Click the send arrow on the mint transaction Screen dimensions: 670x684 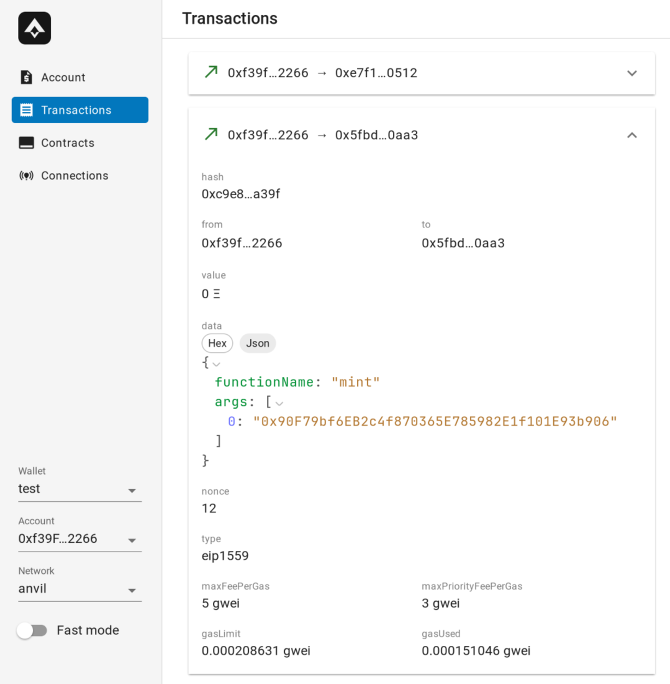click(210, 135)
